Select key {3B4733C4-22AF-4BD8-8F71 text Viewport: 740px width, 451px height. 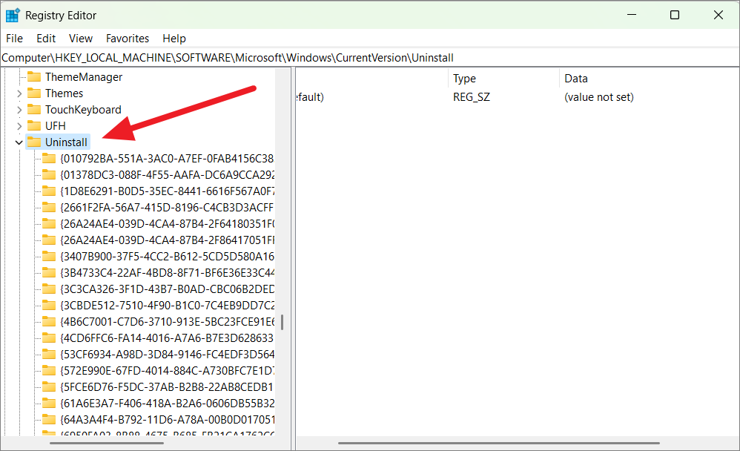click(x=168, y=272)
